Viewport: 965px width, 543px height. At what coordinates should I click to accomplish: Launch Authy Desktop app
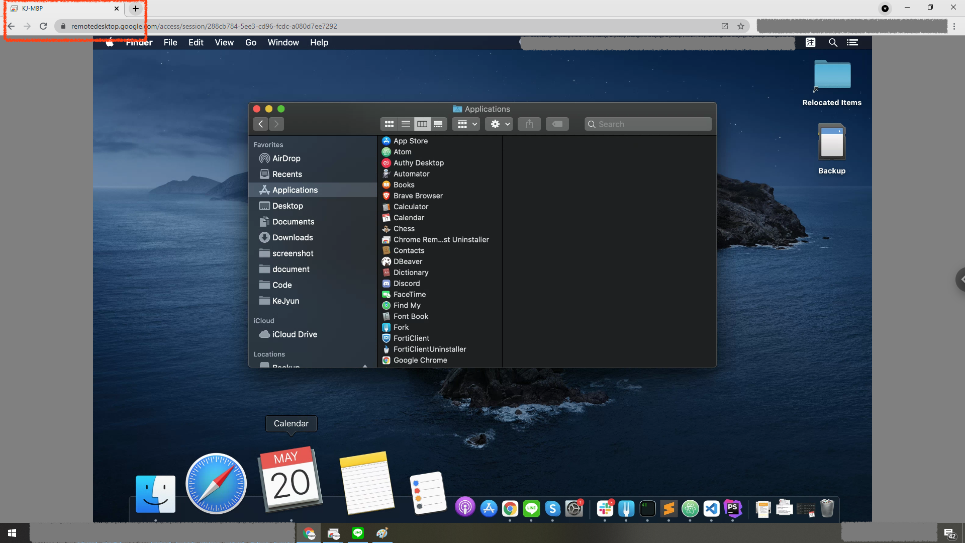(x=418, y=162)
